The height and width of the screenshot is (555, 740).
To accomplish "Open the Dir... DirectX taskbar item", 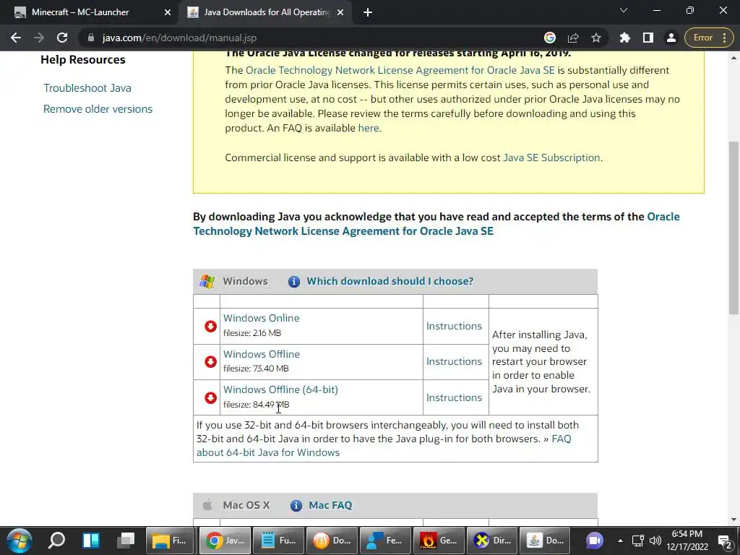I will [491, 541].
